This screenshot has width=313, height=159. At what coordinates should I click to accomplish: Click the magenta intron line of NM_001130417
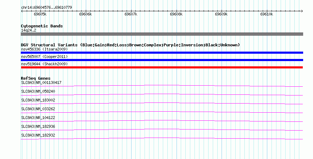point(162,85)
